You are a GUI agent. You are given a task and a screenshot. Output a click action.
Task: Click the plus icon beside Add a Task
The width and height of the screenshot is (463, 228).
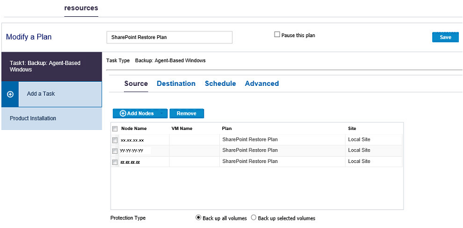point(10,95)
